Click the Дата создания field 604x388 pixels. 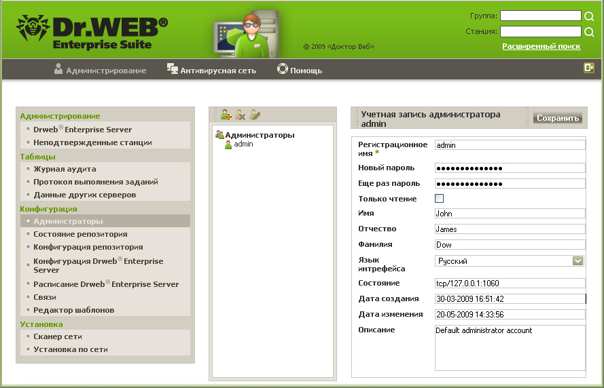coord(510,298)
